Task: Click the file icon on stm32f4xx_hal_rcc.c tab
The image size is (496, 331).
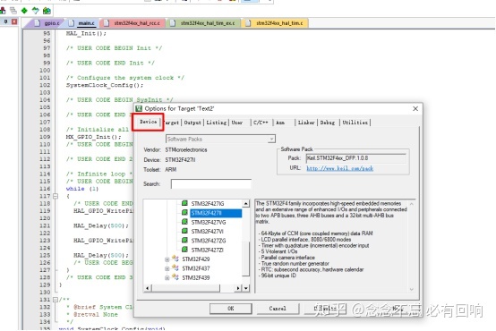Action: (x=107, y=23)
